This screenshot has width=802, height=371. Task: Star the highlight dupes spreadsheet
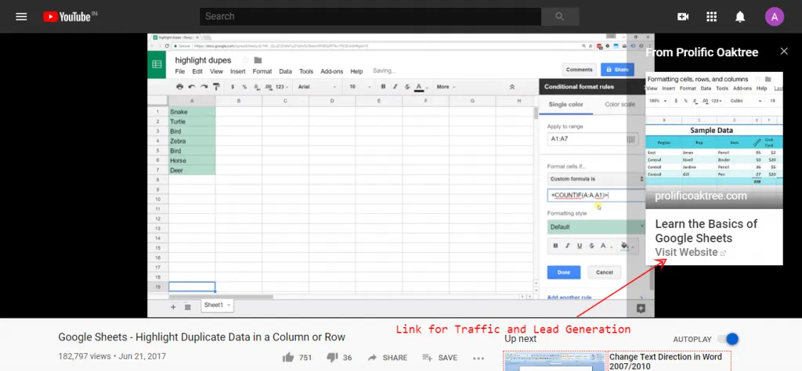pyautogui.click(x=245, y=60)
